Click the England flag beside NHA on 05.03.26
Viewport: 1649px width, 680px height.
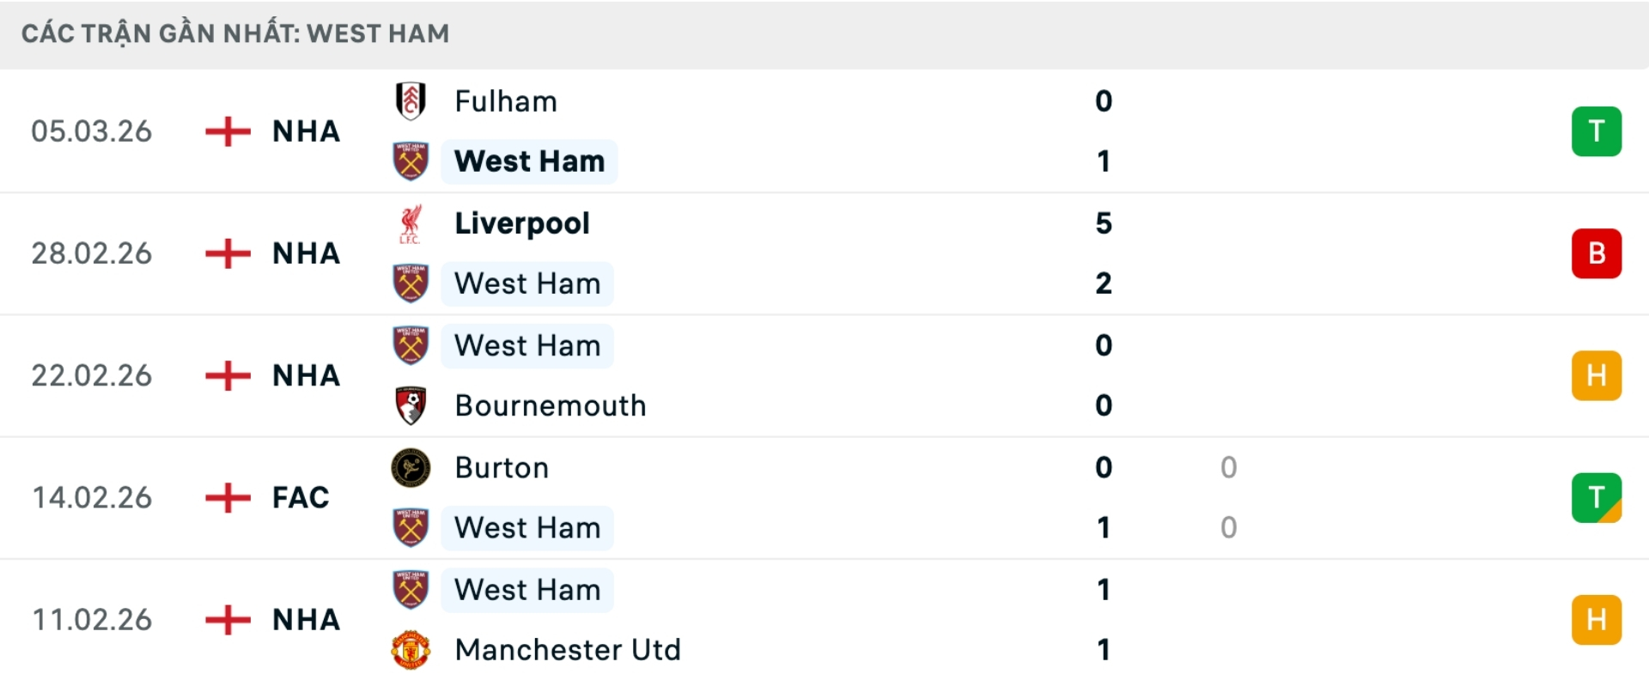coord(227,131)
